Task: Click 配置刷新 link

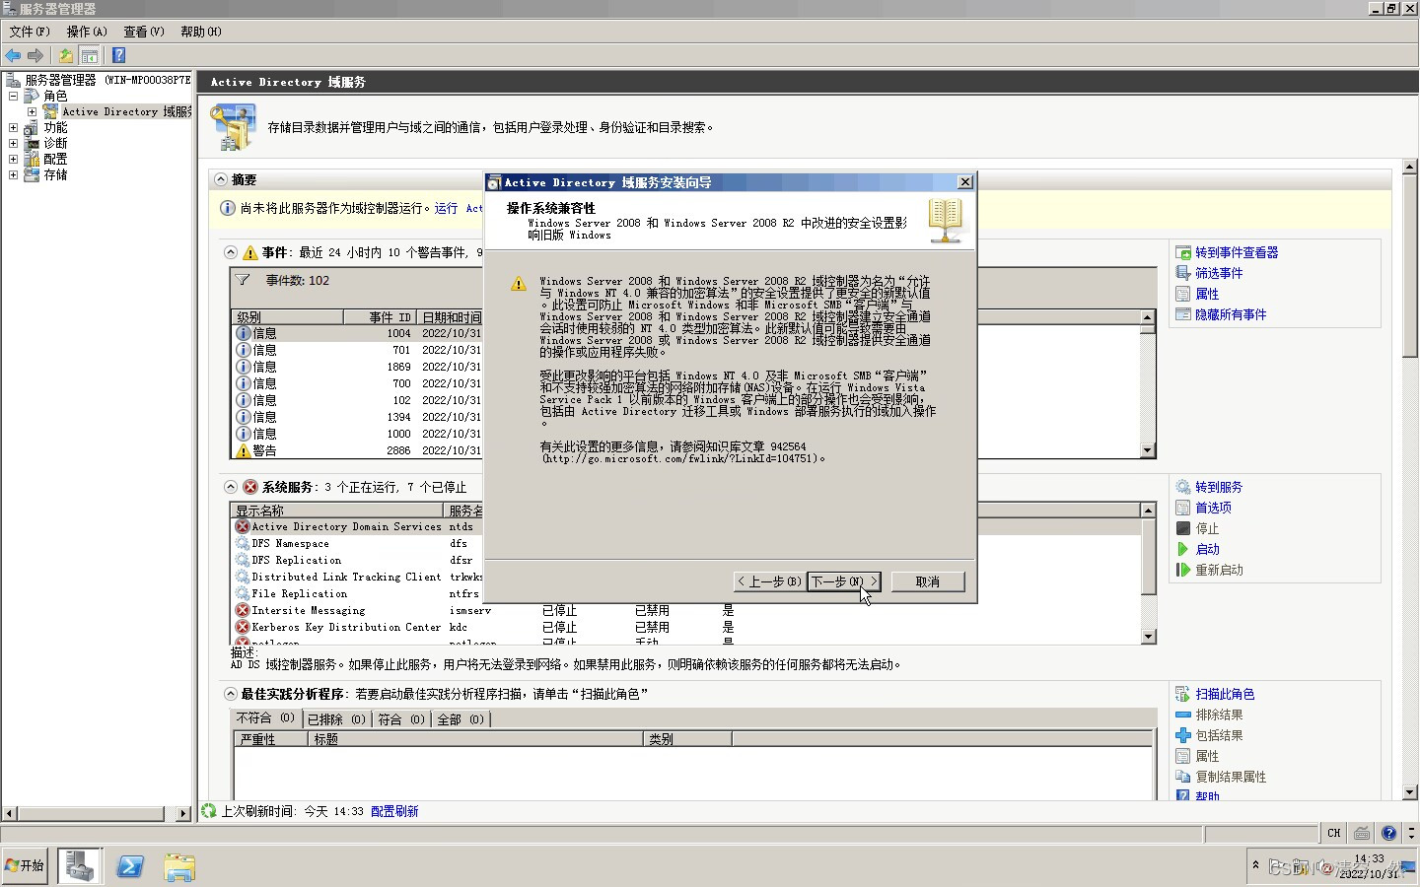Action: (x=394, y=811)
